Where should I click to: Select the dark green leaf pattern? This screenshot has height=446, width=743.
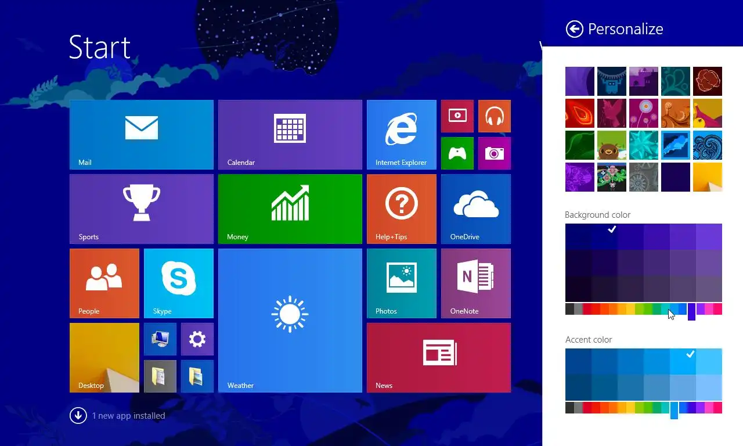tap(580, 145)
